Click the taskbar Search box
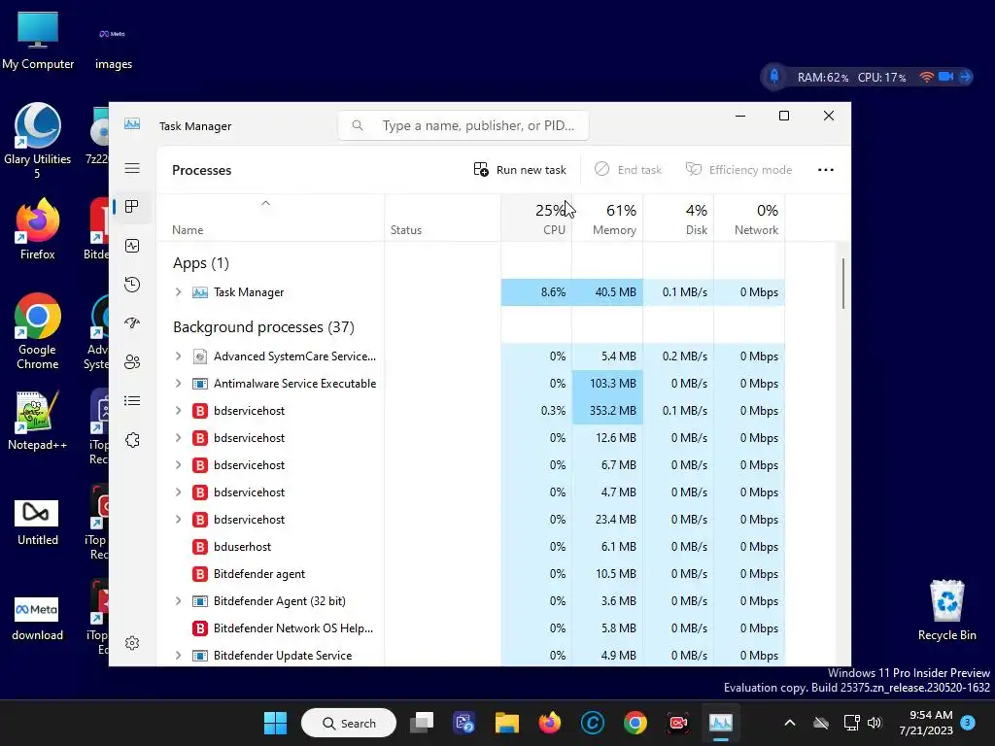Image resolution: width=995 pixels, height=746 pixels. 349,723
